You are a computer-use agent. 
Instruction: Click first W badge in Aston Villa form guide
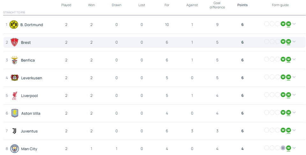point(283,113)
